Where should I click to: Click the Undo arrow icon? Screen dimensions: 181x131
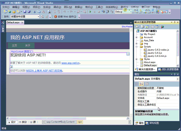[65, 12]
